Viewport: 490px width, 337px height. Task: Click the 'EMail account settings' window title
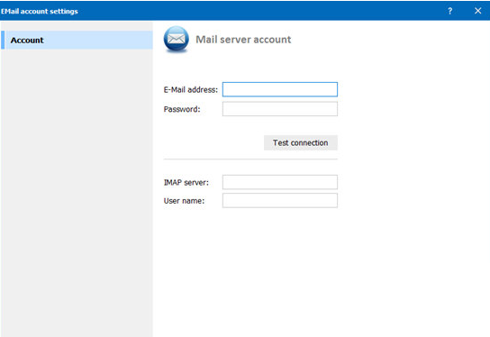(40, 11)
